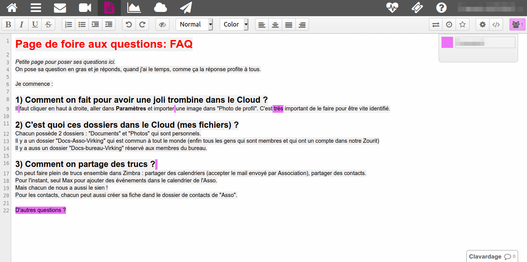Open the Color dropdown
The height and width of the screenshot is (262, 527).
[x=234, y=25]
